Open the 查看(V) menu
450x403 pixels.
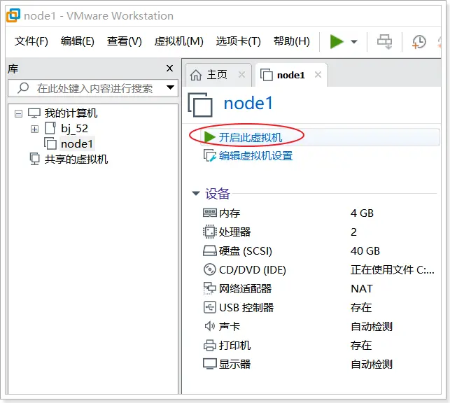click(x=125, y=41)
